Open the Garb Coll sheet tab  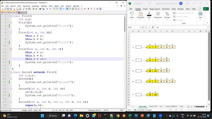point(153,106)
